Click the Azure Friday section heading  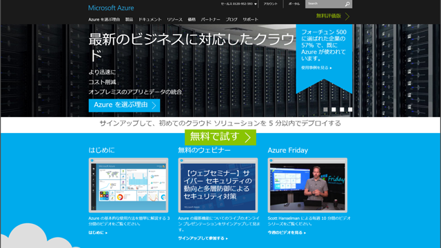click(x=288, y=150)
